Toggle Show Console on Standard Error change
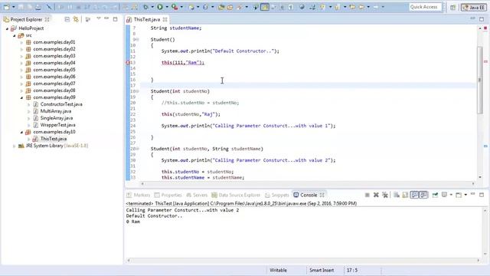The height and width of the screenshot is (276, 490). (423, 195)
